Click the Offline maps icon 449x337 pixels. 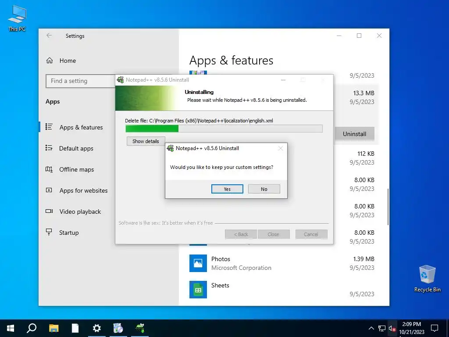tap(49, 169)
